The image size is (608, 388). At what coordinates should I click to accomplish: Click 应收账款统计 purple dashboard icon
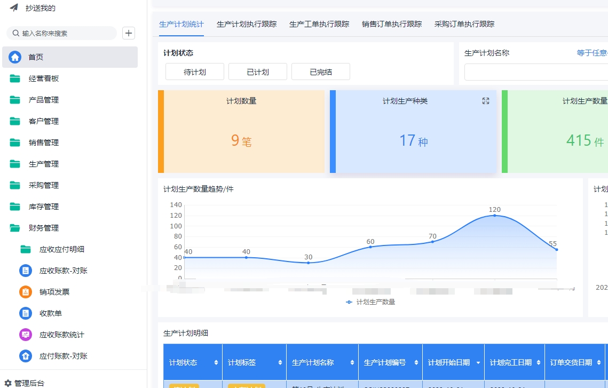point(26,335)
